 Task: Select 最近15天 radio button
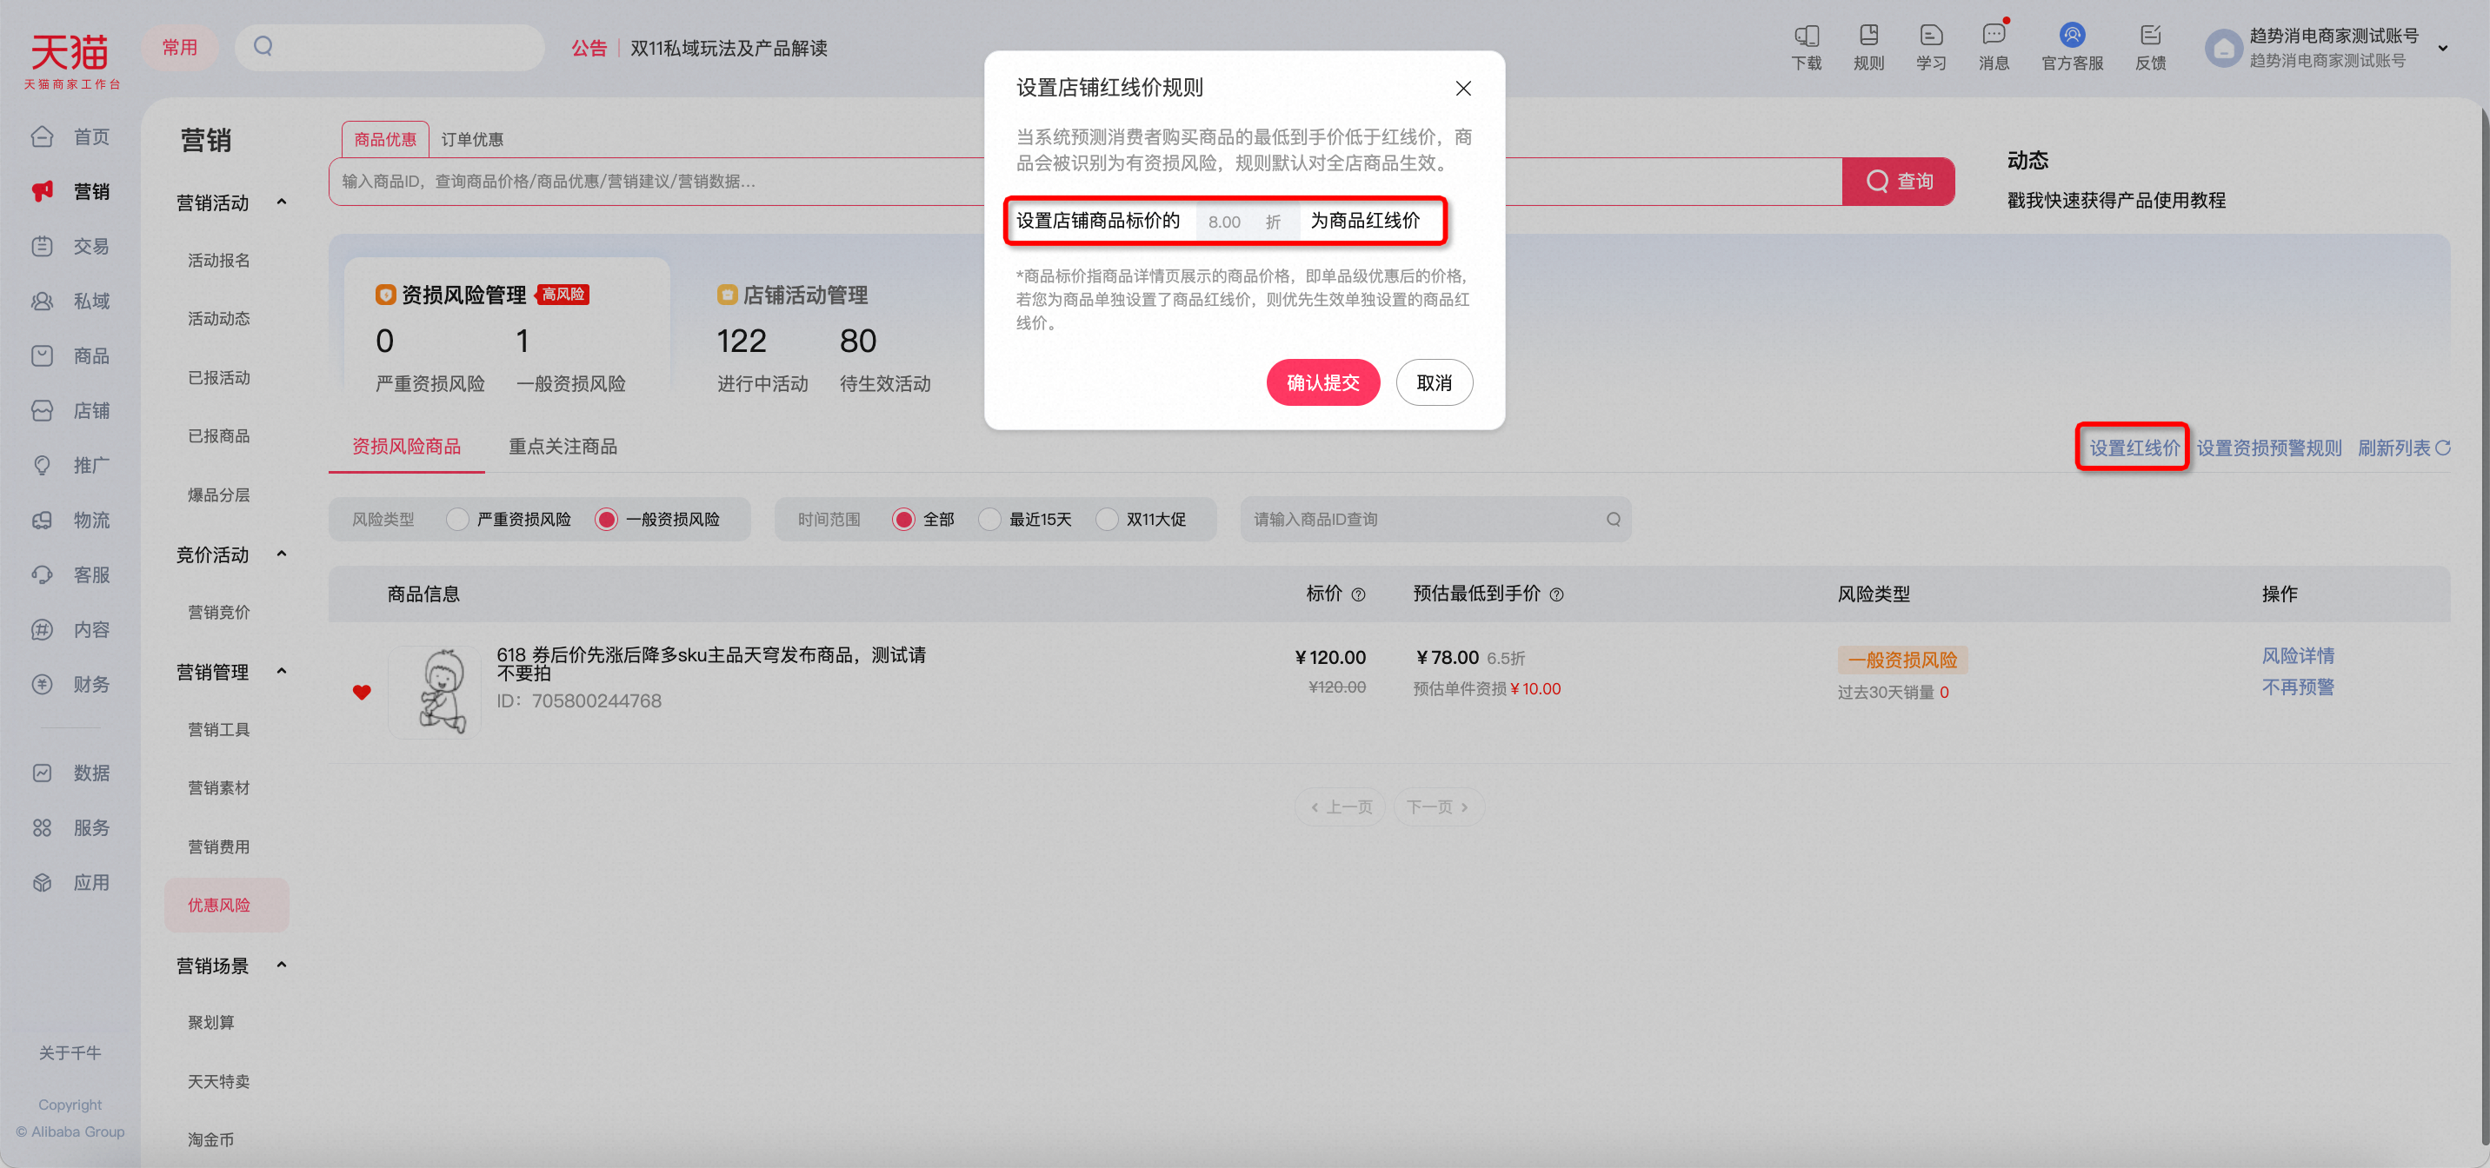click(989, 520)
